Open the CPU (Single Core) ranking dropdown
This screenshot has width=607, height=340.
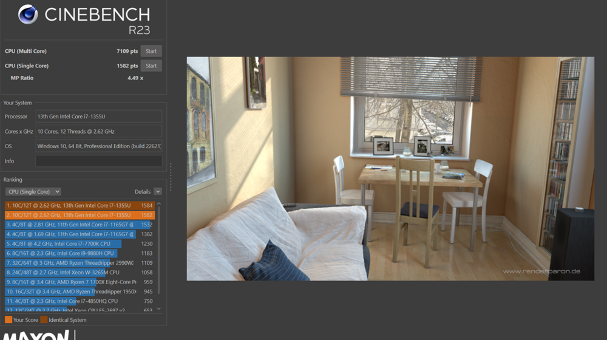(33, 192)
